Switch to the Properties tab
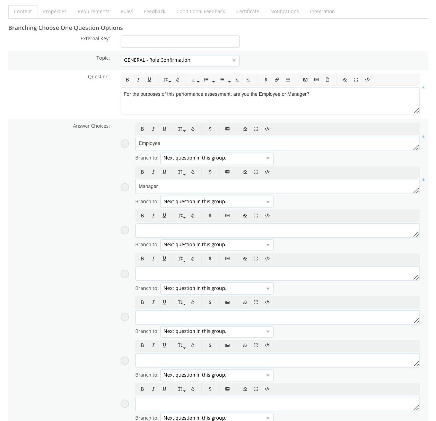 (54, 11)
